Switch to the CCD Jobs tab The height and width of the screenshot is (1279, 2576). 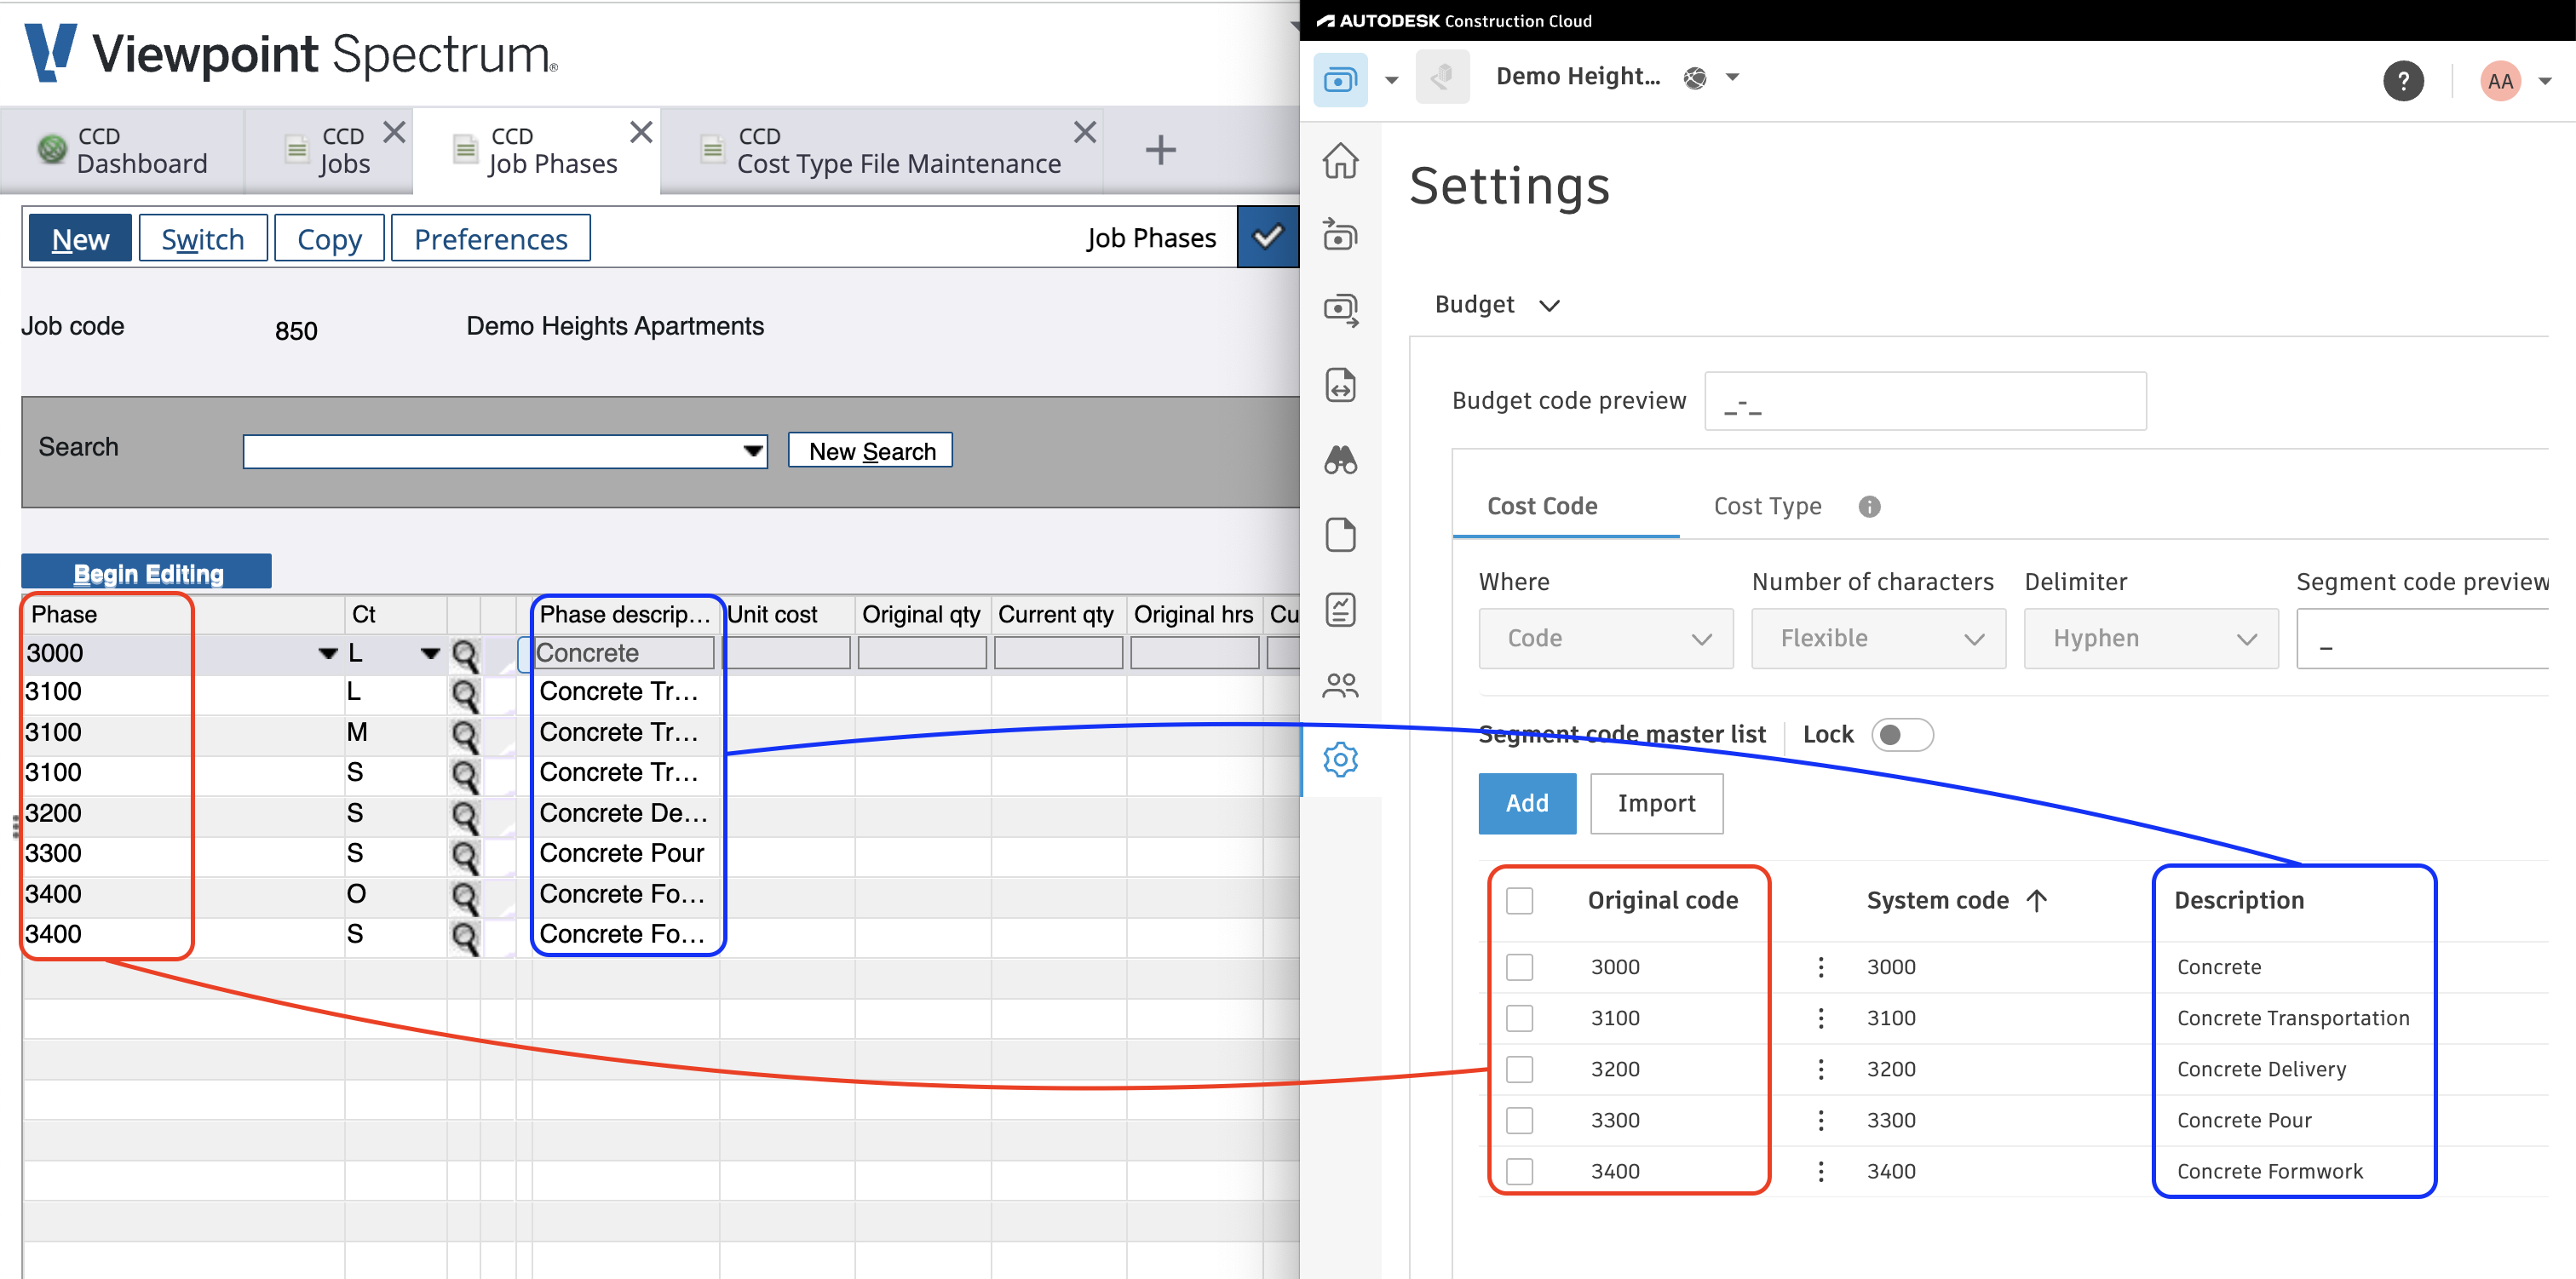click(328, 150)
